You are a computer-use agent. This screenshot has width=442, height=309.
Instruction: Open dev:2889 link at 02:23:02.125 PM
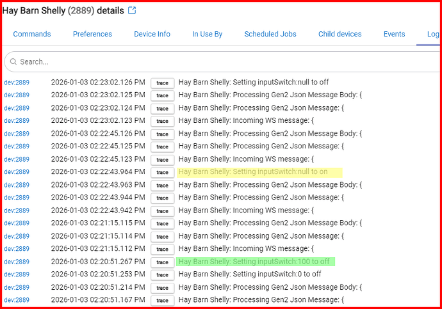[17, 95]
